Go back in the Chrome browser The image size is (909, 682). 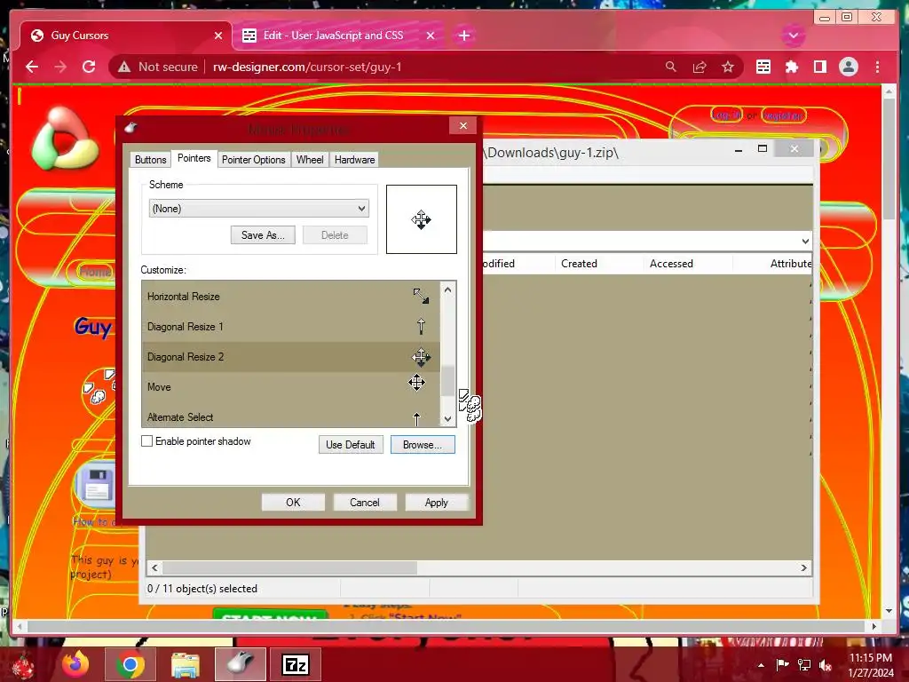coord(32,67)
